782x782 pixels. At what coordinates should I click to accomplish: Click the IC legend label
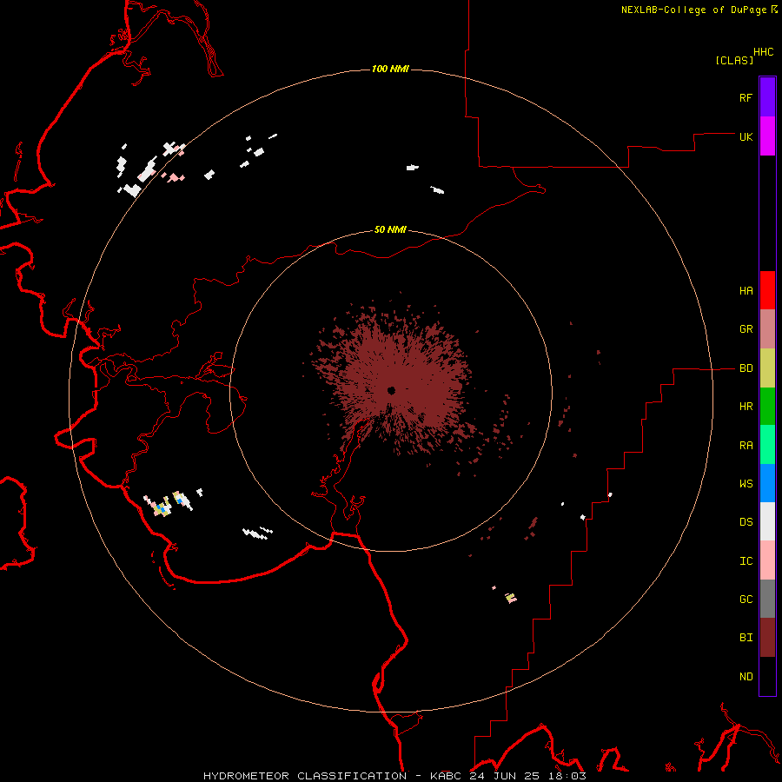tap(746, 561)
